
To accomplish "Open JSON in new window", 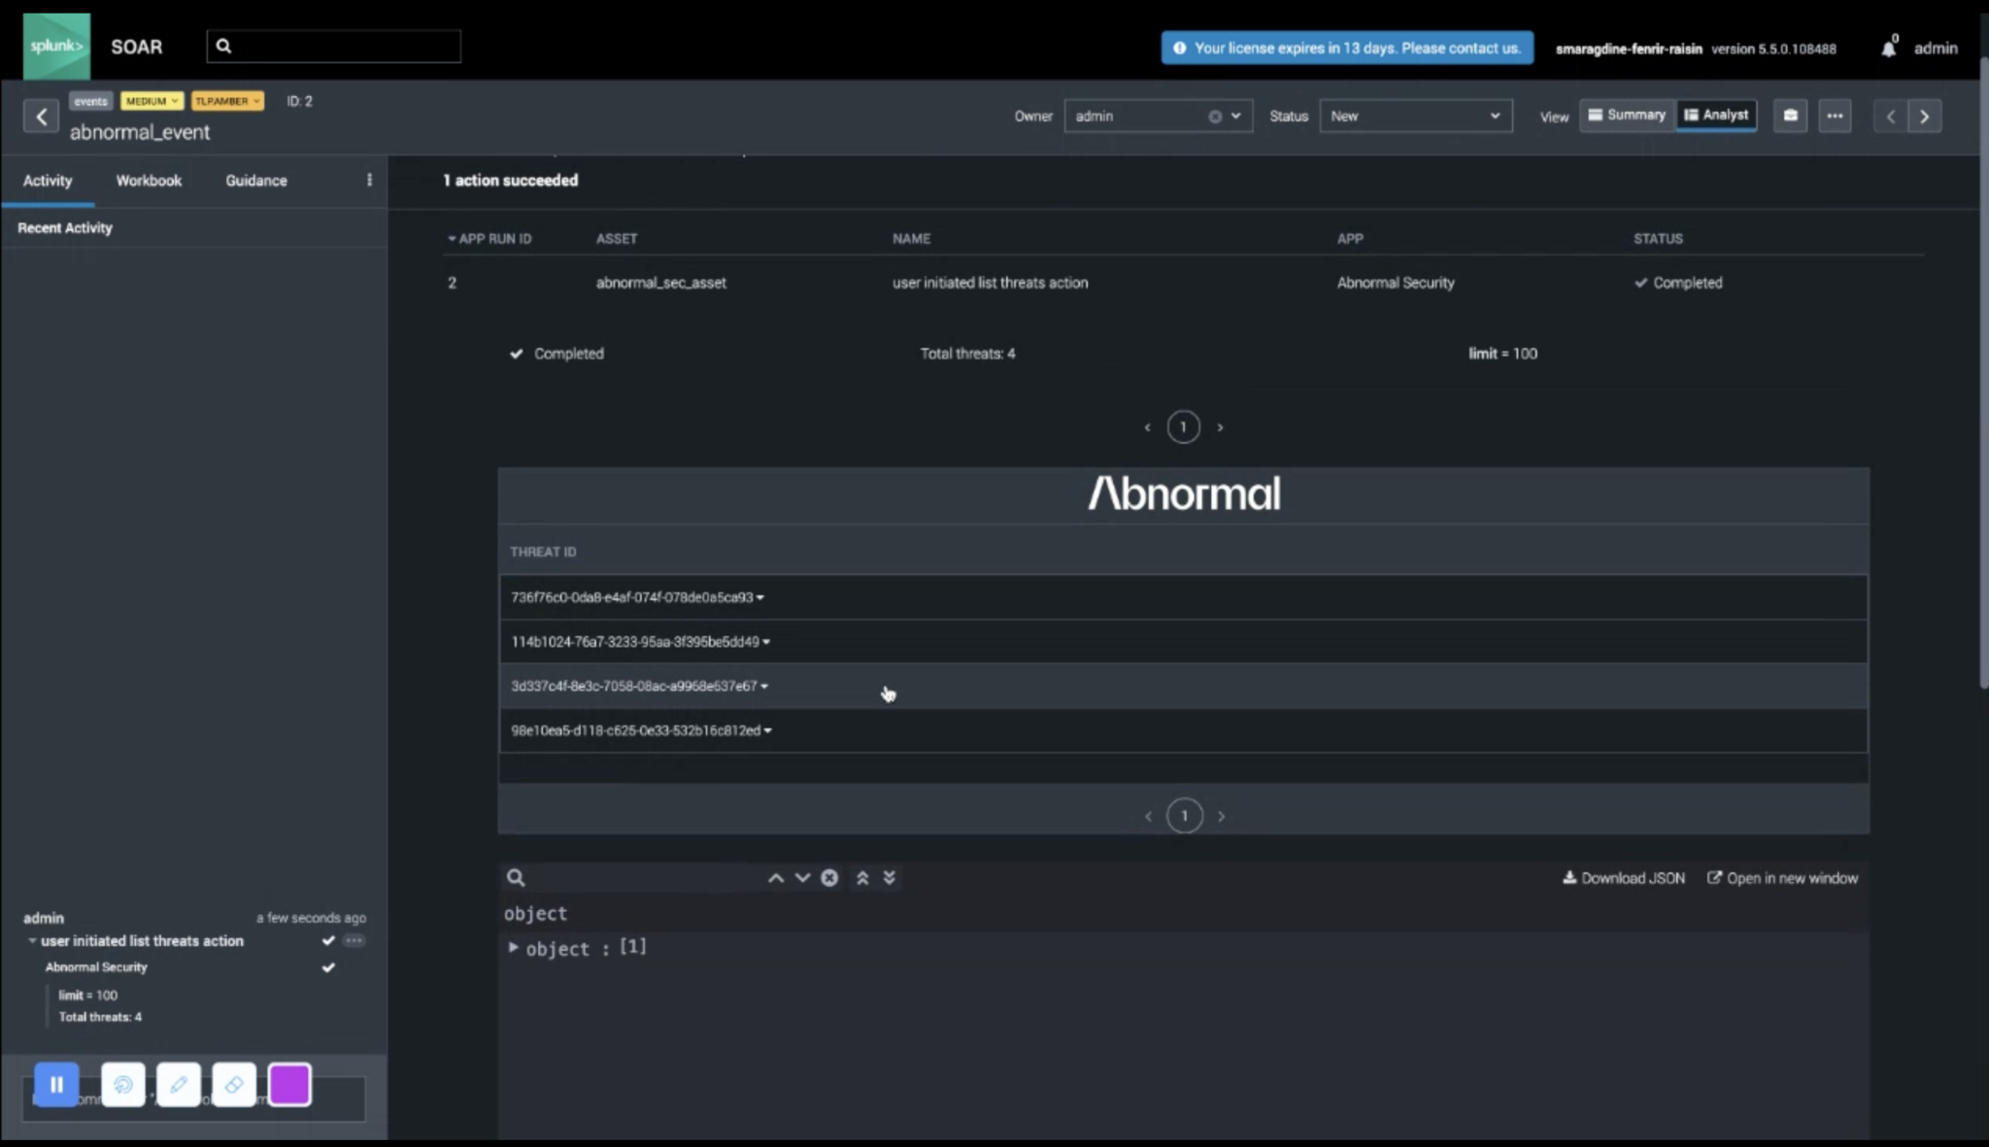I will (x=1782, y=878).
